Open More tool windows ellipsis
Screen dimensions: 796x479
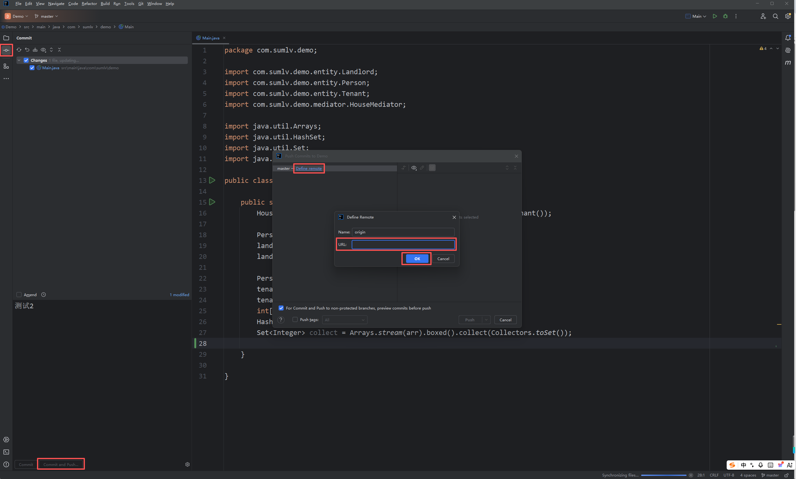click(6, 78)
